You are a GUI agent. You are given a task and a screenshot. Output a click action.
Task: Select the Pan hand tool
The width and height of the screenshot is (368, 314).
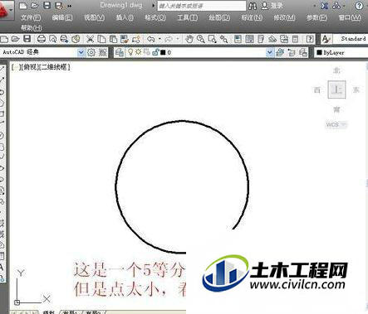(189, 39)
